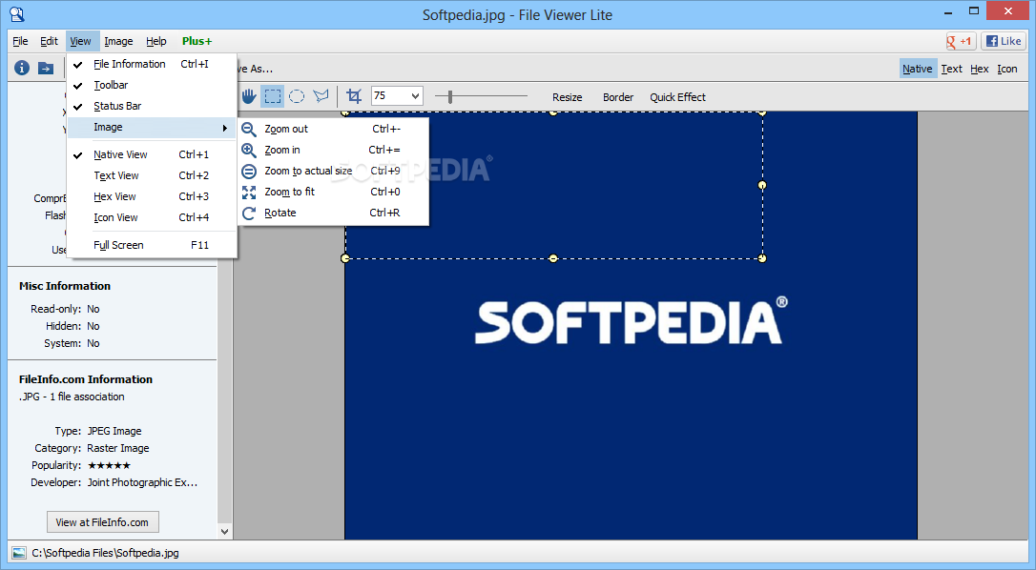Open the Image menu in menu bar
This screenshot has height=570, width=1036.
[x=118, y=41]
